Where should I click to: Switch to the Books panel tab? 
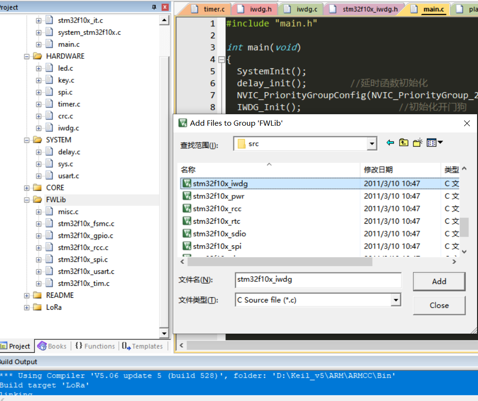[x=52, y=346]
